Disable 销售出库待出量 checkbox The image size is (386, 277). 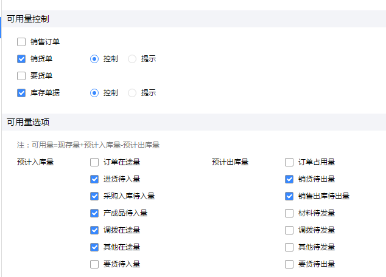(x=289, y=196)
